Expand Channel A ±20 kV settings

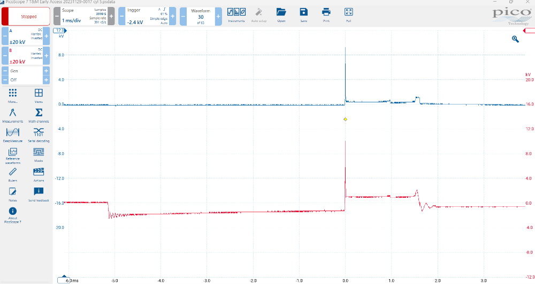pyautogui.click(x=26, y=38)
